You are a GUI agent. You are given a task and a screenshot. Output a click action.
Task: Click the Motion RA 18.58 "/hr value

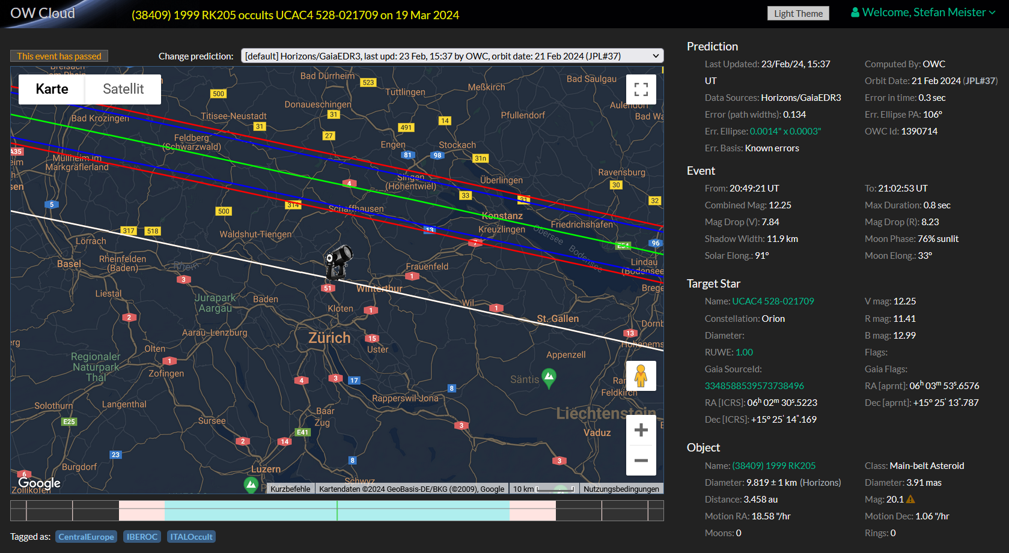(x=771, y=516)
